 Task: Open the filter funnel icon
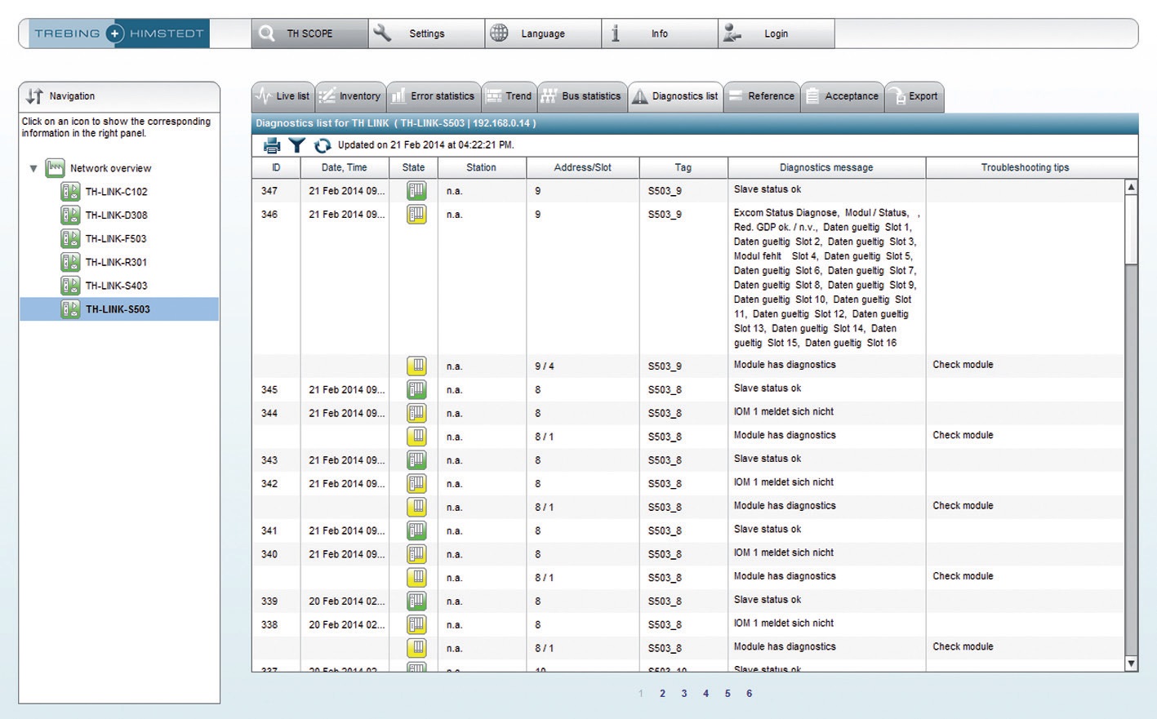point(297,145)
